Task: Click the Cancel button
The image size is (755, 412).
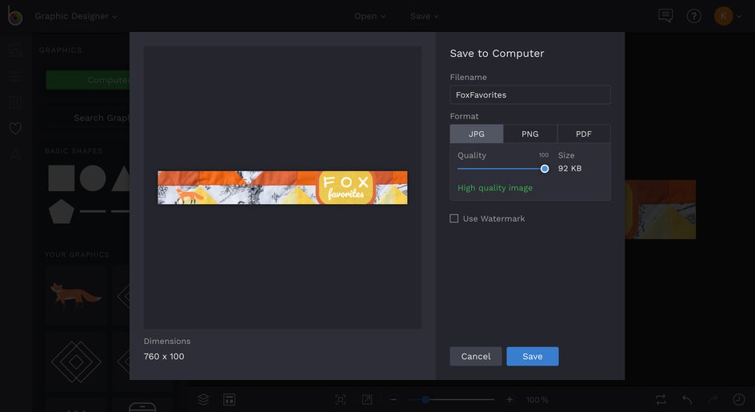Action: [x=476, y=356]
